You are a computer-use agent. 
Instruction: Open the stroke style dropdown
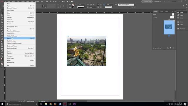pyautogui.click(x=85, y=7)
